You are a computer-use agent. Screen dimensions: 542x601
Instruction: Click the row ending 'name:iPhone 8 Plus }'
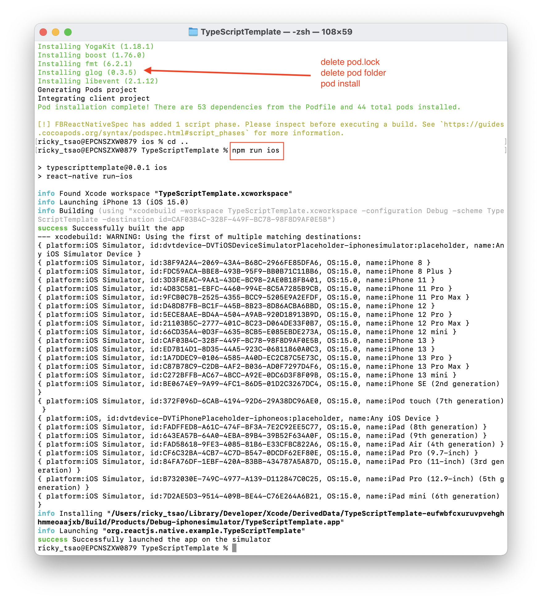click(245, 271)
